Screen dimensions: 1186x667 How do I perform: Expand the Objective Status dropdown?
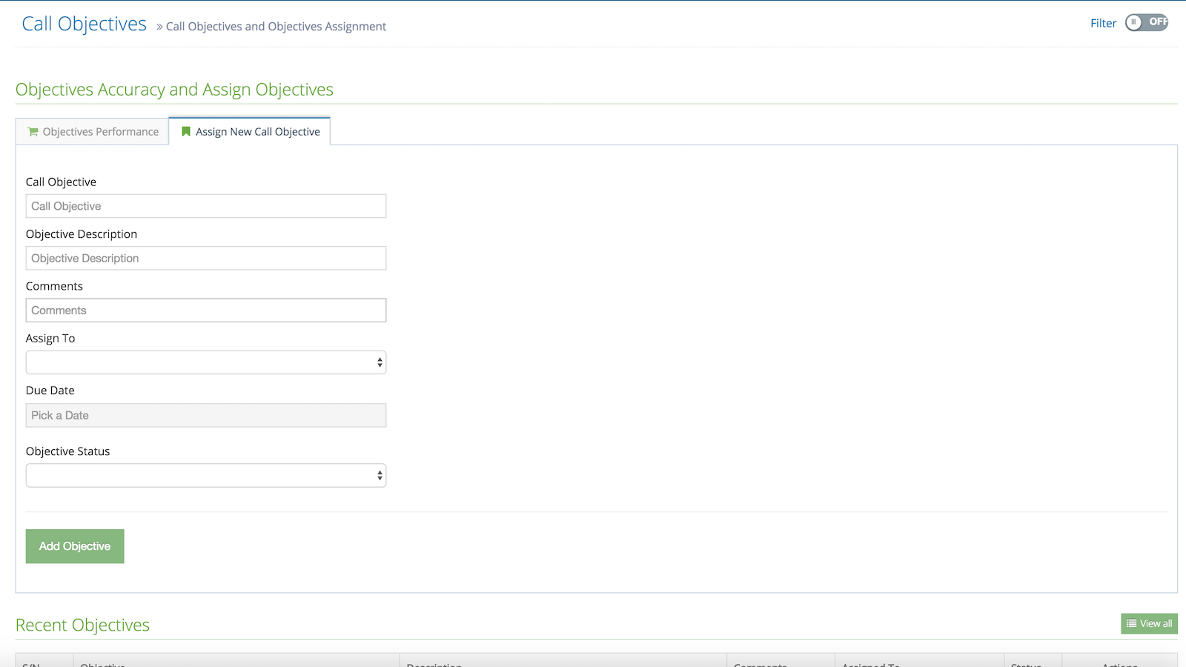206,475
